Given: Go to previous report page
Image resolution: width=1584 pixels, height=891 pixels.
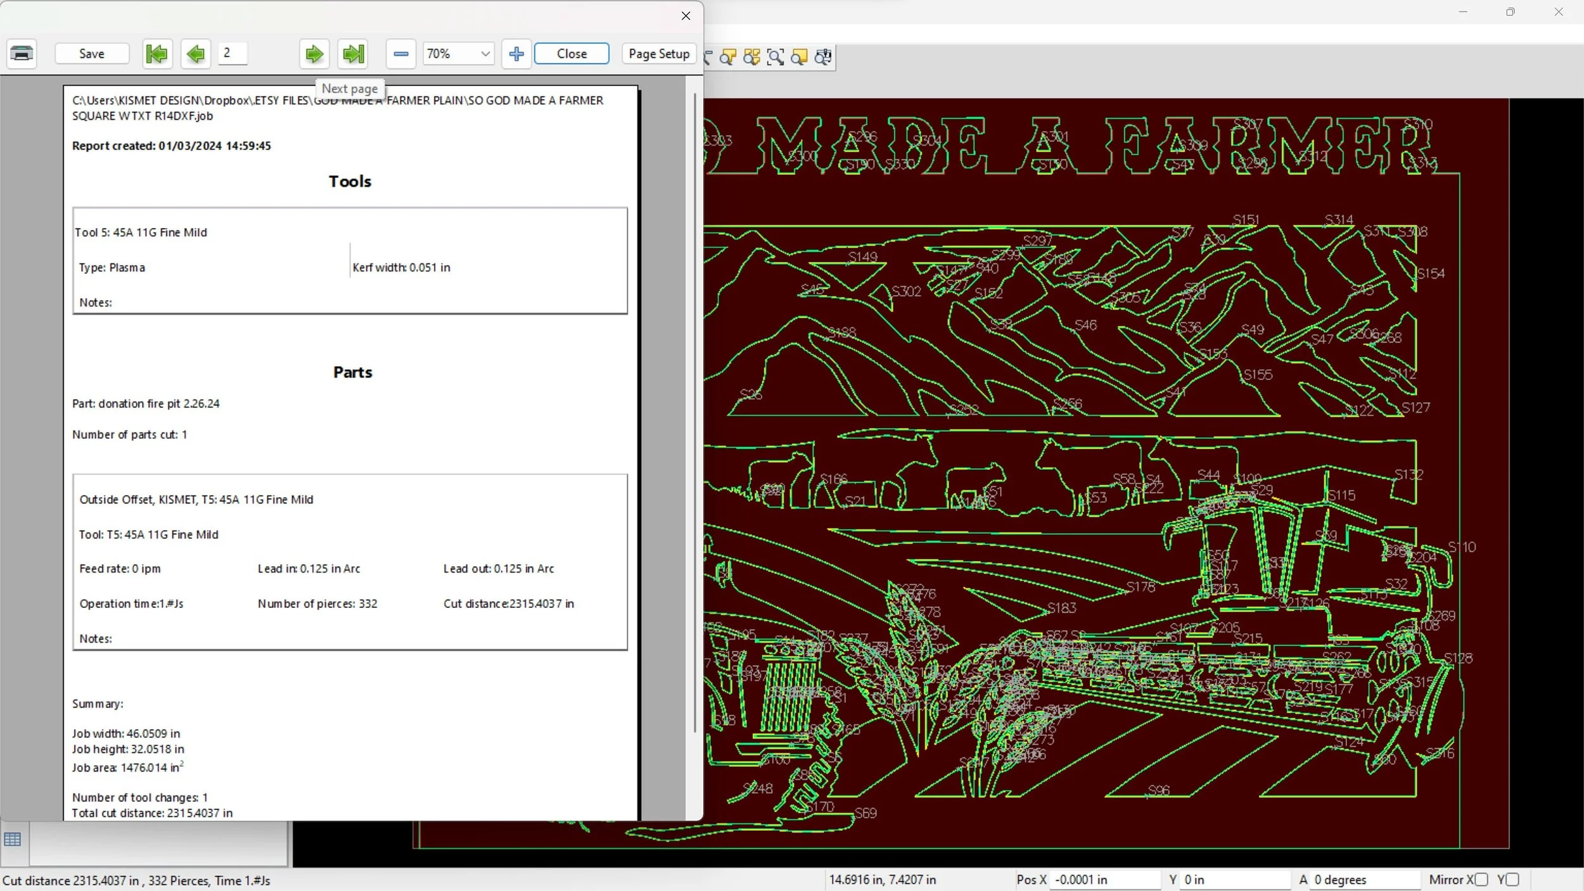Looking at the screenshot, I should click(x=196, y=54).
